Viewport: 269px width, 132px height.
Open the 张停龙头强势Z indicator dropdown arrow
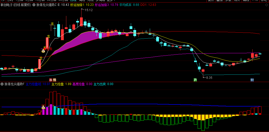pyautogui.click(x=34, y=5)
